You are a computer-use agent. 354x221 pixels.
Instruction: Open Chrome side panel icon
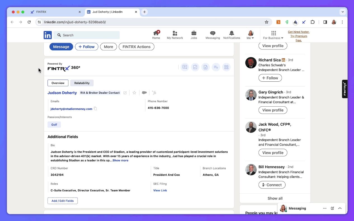point(325,22)
